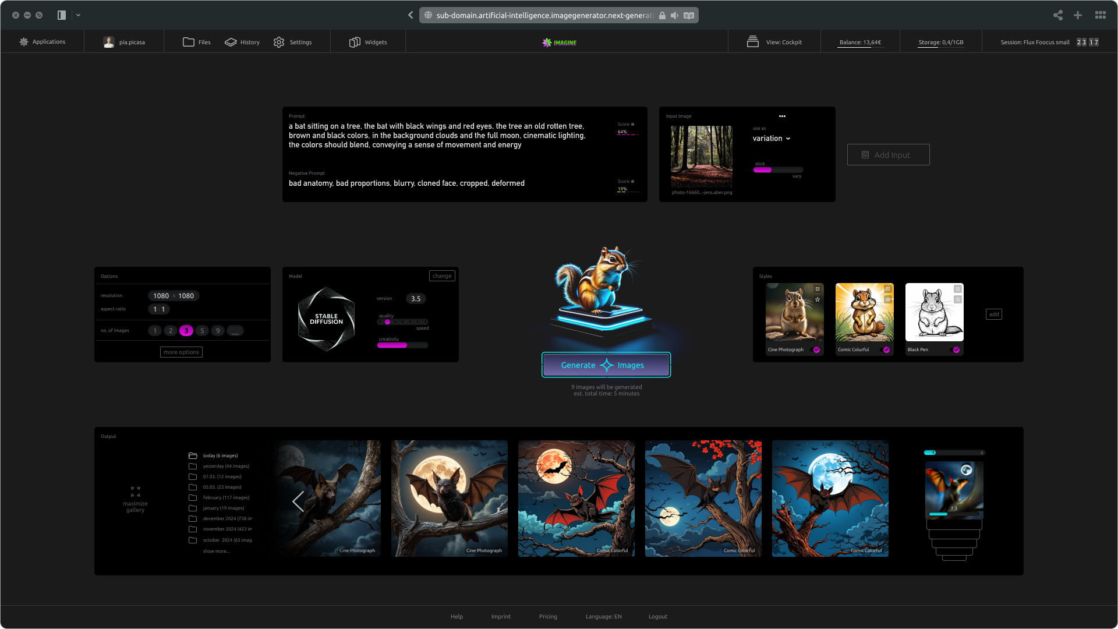Toggle off the Cine Photograph style

tap(815, 350)
